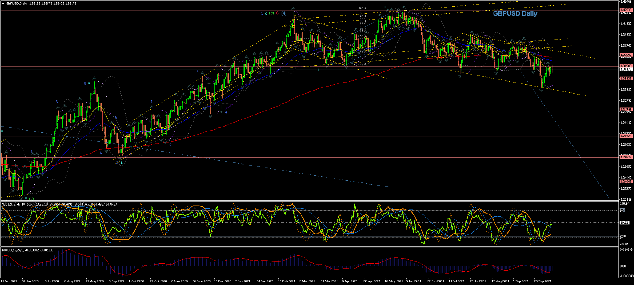Open the chart menu triangle beside GBPUSD,Daily
The width and height of the screenshot is (634, 285).
point(3,3)
